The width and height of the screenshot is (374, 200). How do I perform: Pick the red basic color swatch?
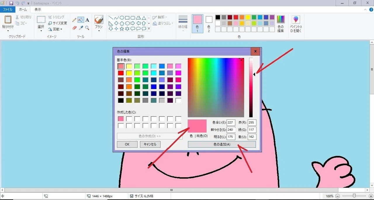121,73
